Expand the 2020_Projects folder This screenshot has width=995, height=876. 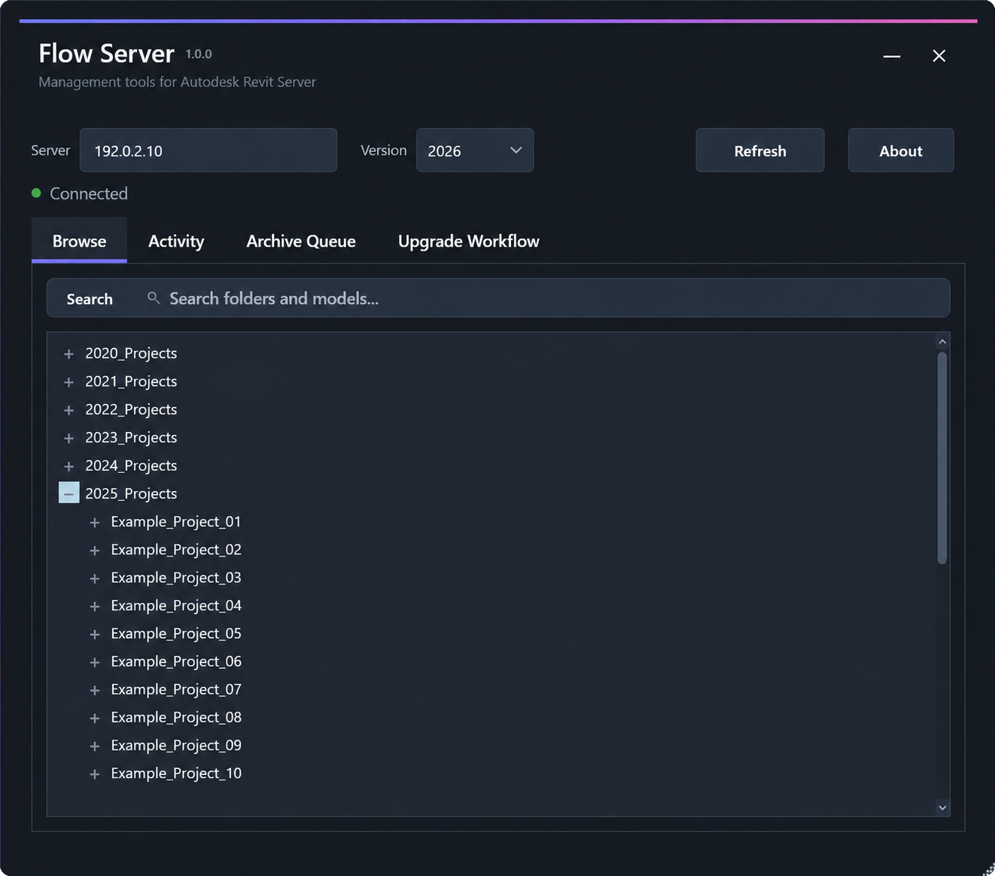[x=68, y=354]
